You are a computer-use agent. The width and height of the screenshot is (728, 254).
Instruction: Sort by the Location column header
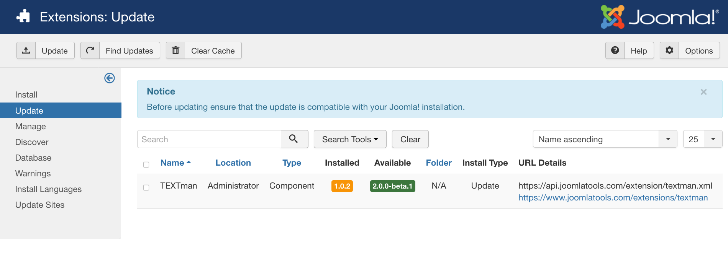coord(233,163)
